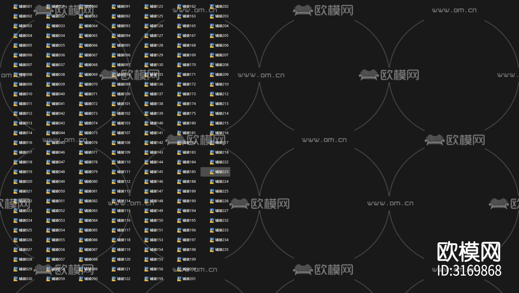Click on the name 铺装168
The width and height of the screenshot is (519, 293).
point(189,45)
